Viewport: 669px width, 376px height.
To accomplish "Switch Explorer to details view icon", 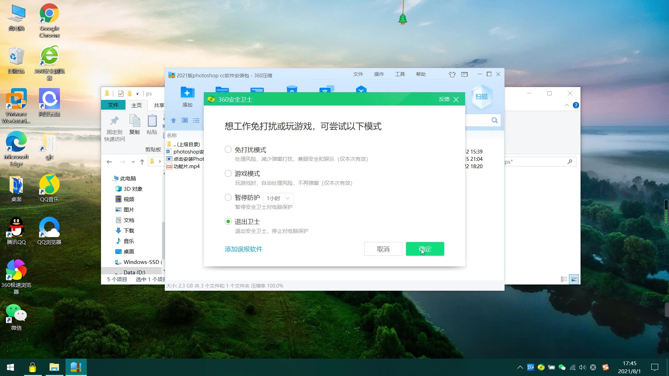I will click(564, 279).
